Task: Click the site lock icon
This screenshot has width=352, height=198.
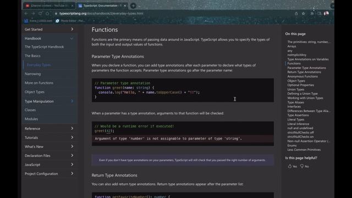Action: pos(56,13)
